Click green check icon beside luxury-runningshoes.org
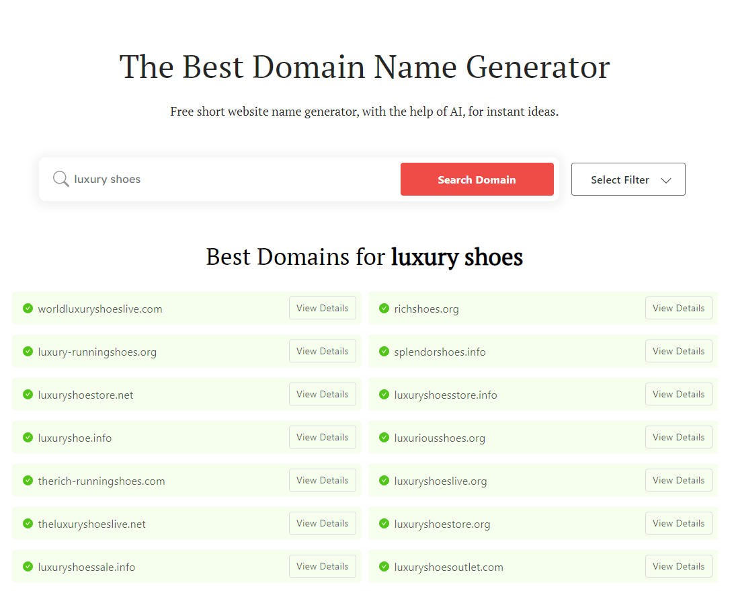Viewport: 734px width, 591px height. (x=28, y=351)
